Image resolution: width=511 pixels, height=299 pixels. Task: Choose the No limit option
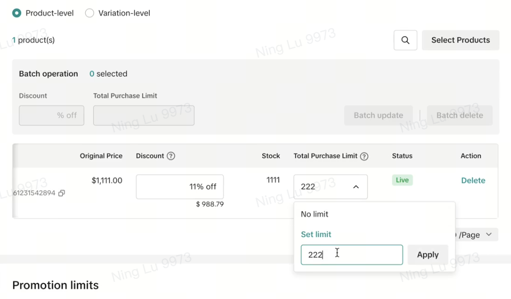click(314, 214)
